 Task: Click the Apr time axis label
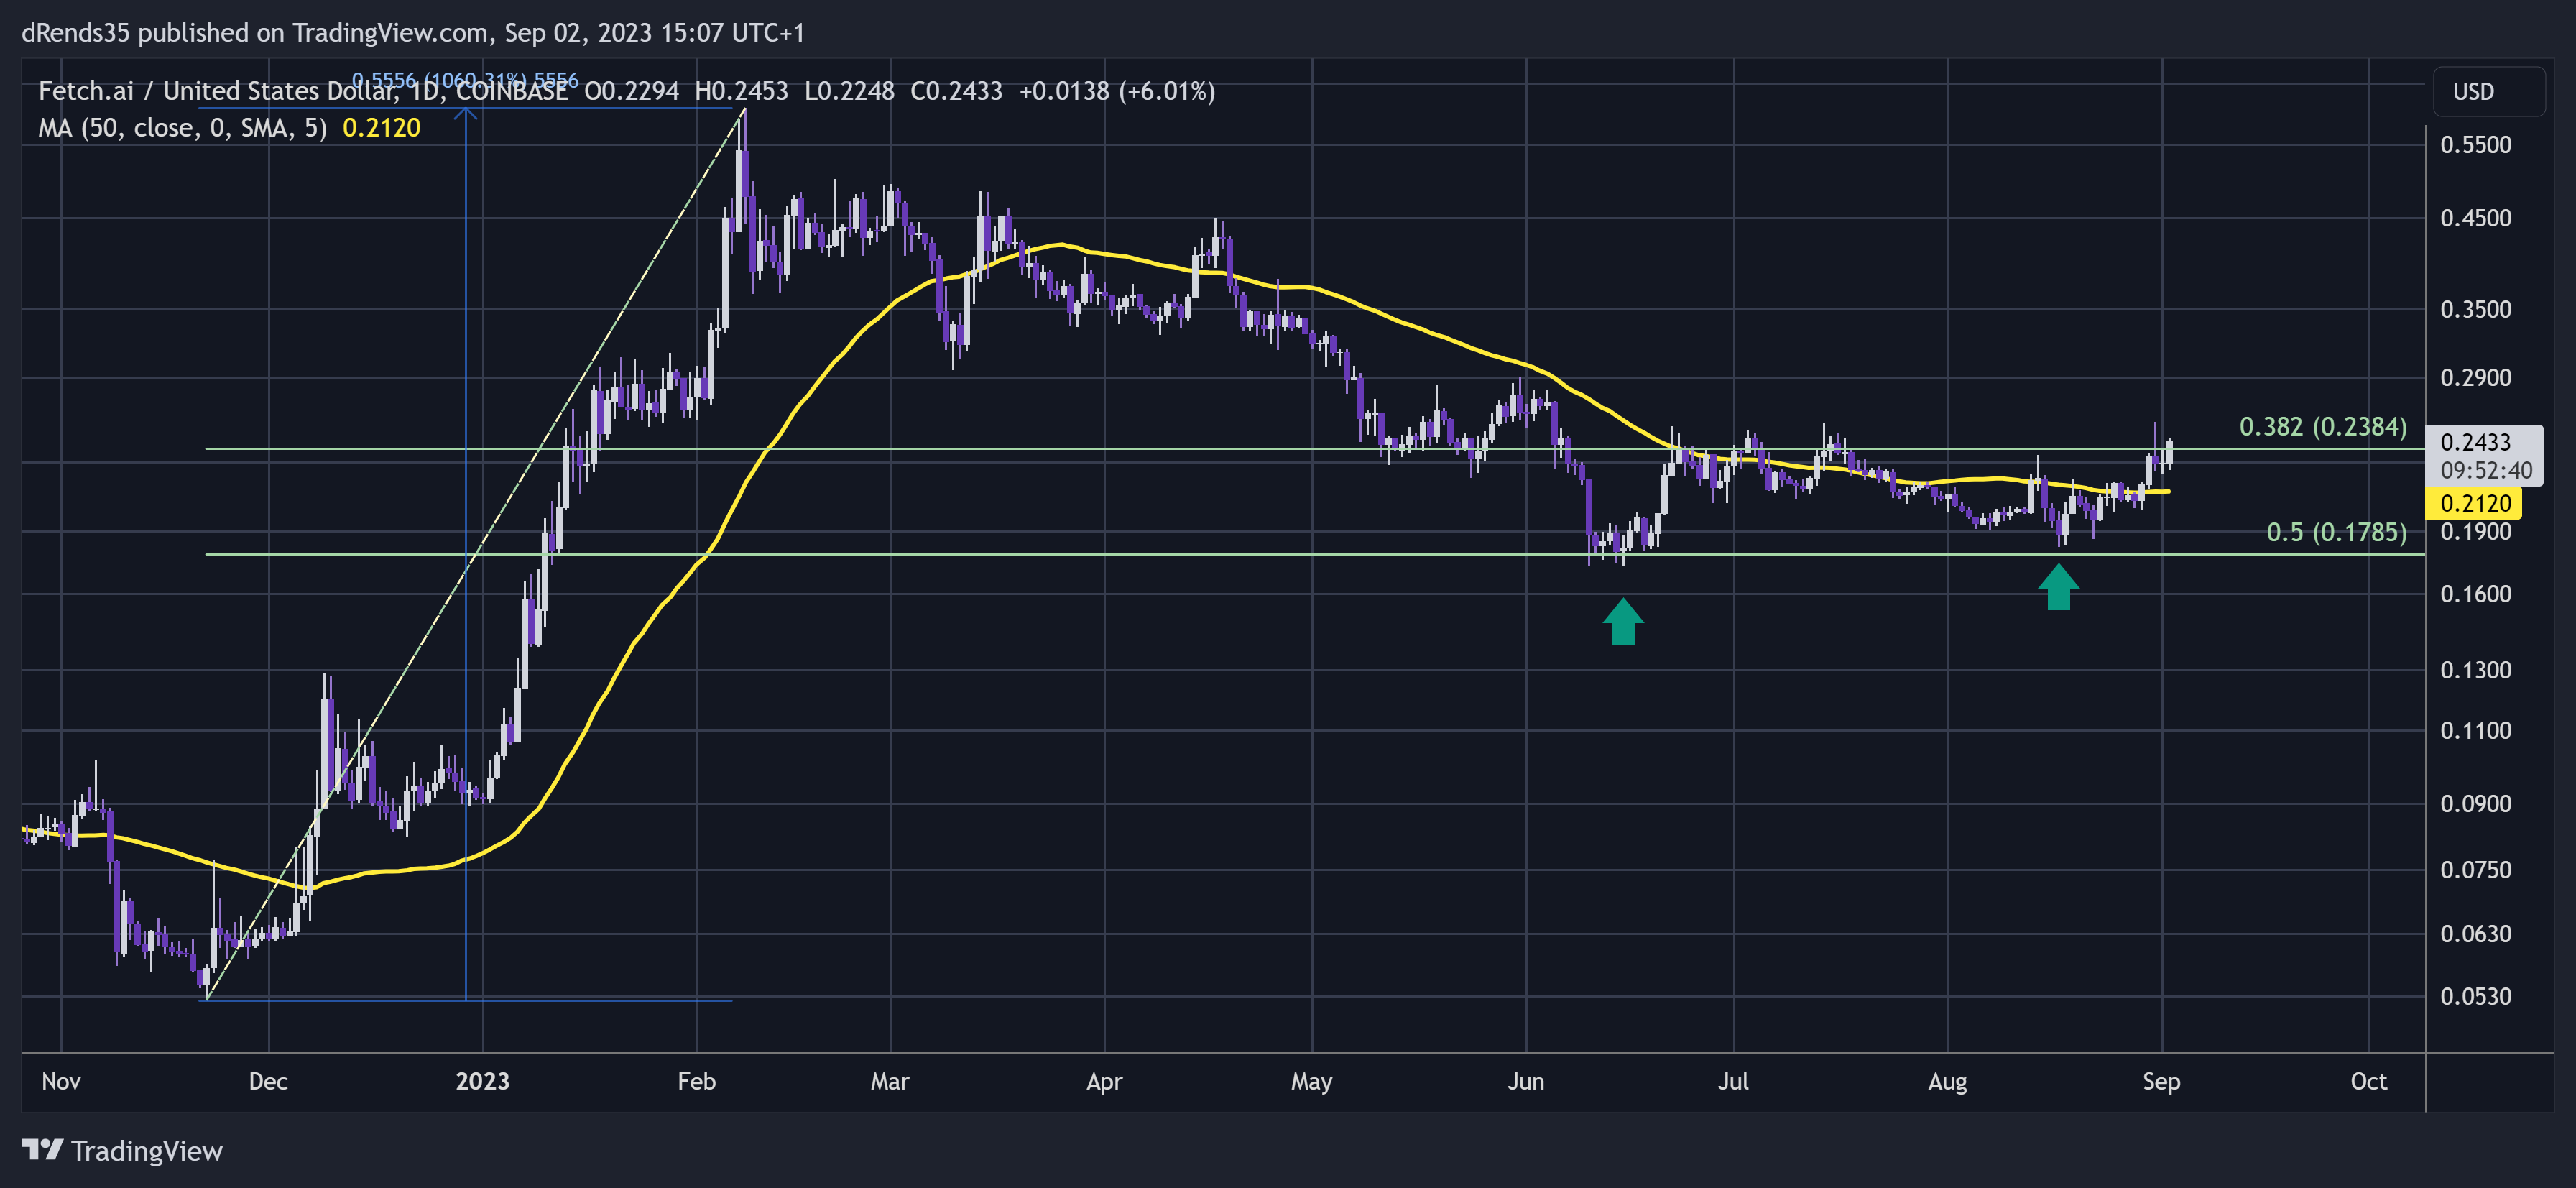coord(1104,1082)
